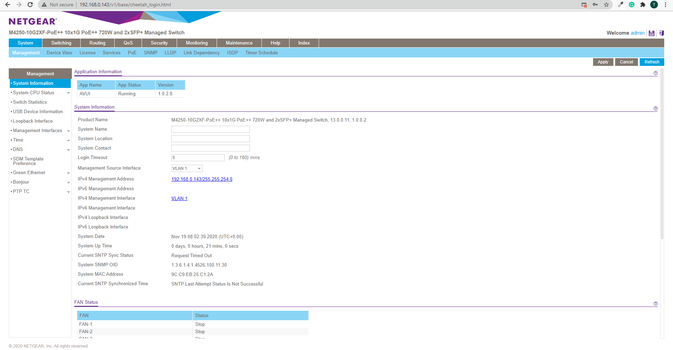Open USB Device Information in sidebar
Image resolution: width=673 pixels, height=350 pixels.
tap(38, 112)
